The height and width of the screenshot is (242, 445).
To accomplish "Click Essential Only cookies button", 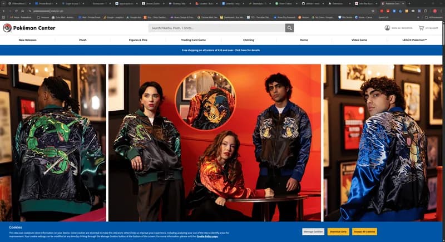I will pos(338,231).
